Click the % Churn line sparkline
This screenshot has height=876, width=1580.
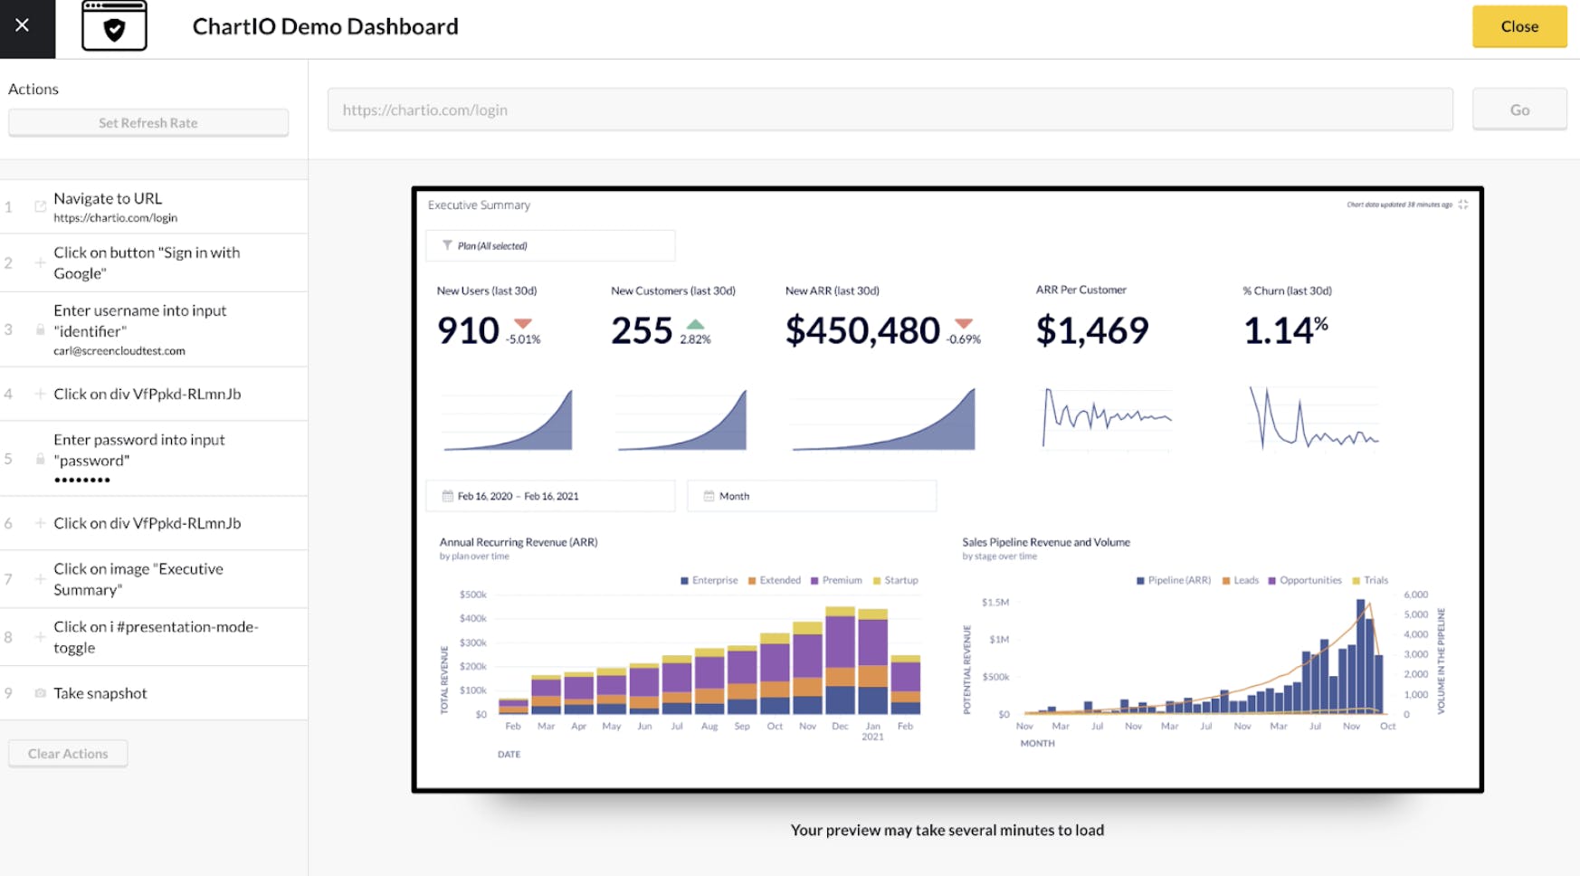tap(1314, 417)
